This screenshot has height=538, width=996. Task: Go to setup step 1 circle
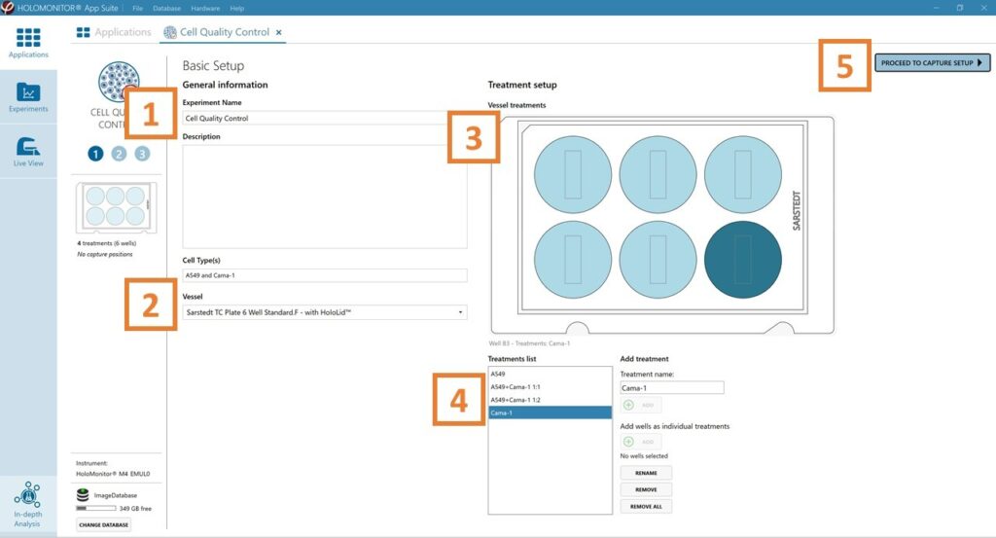click(95, 154)
